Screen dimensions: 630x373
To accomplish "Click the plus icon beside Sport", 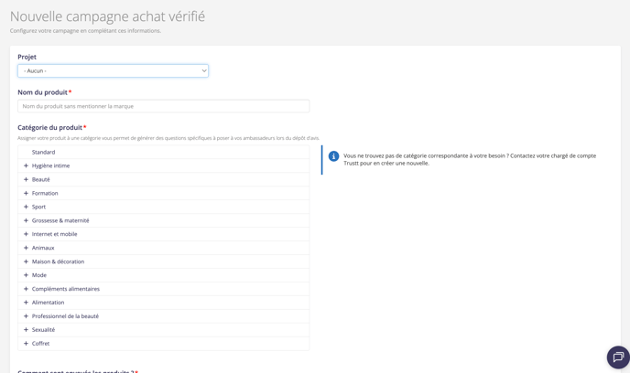I will point(26,207).
